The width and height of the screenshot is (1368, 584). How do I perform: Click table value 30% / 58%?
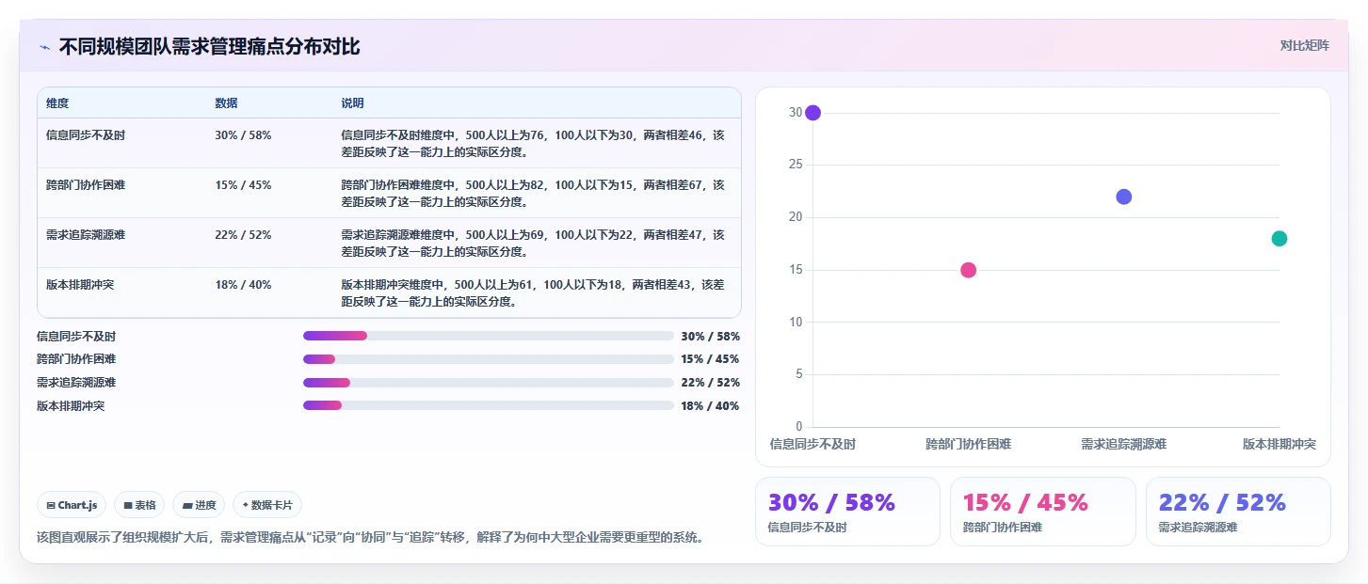[x=243, y=135]
